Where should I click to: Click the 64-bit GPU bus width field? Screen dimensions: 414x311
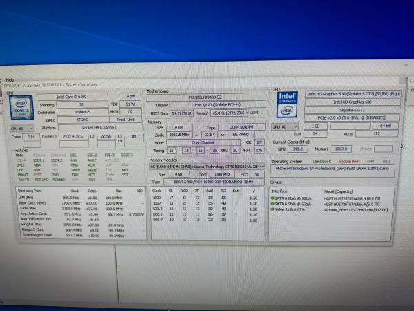pos(385,126)
